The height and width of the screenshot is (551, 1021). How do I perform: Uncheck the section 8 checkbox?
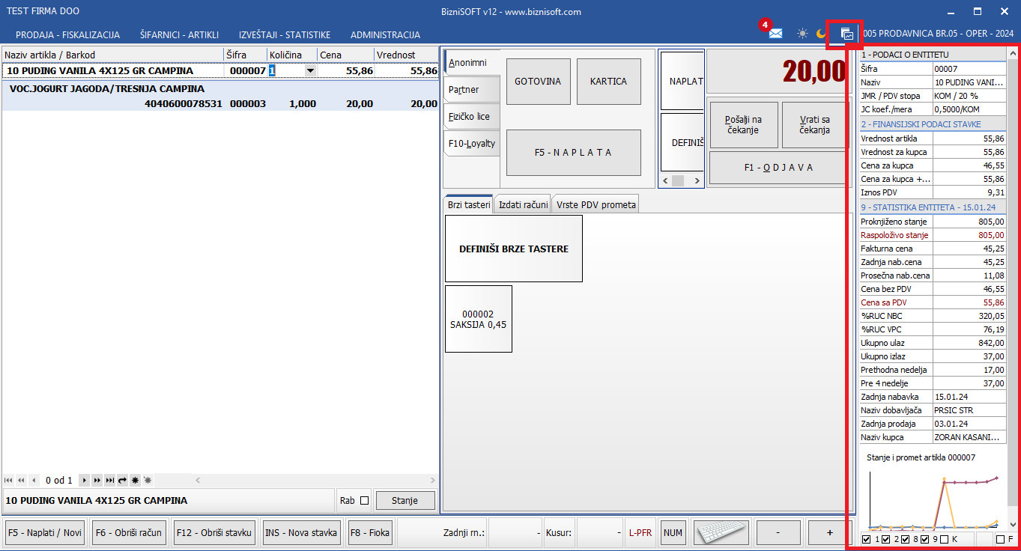tap(905, 539)
